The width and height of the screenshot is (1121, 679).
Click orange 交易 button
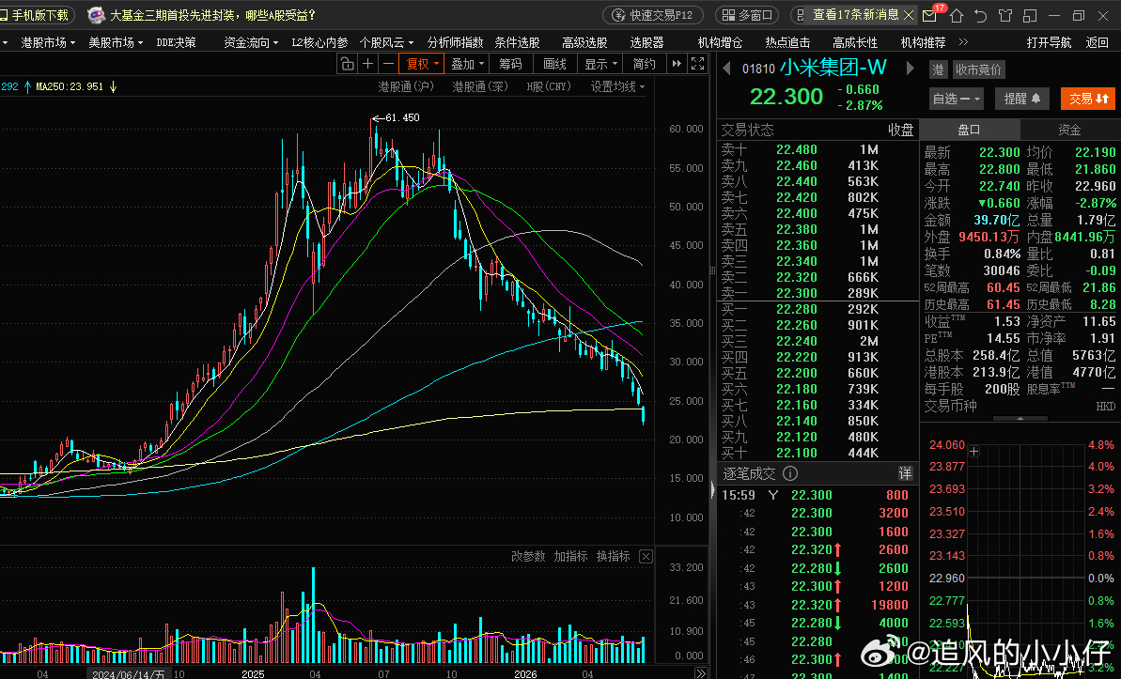coord(1088,99)
